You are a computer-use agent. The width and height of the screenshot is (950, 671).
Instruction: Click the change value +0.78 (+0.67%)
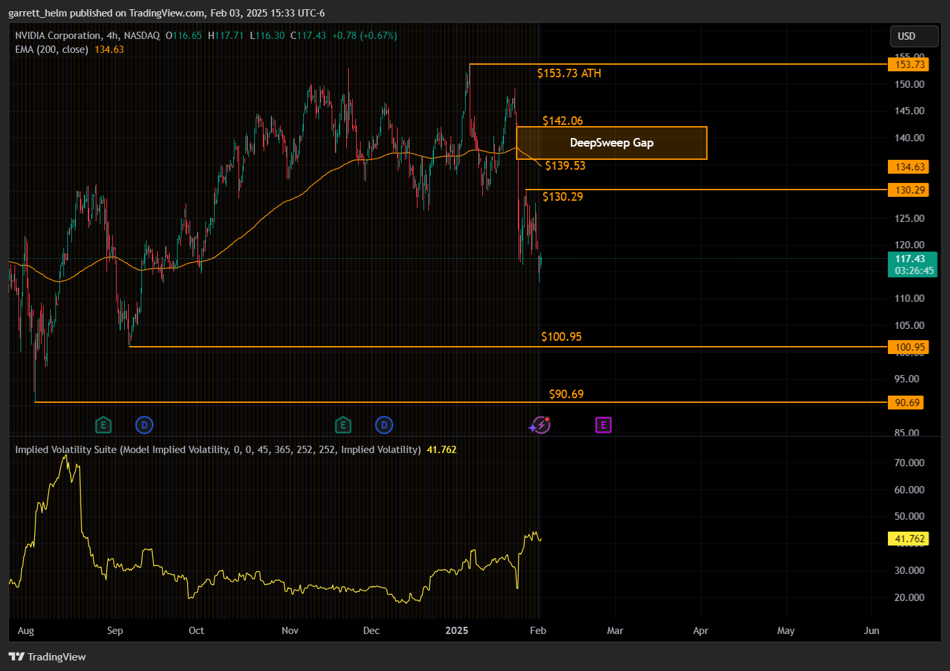[365, 36]
